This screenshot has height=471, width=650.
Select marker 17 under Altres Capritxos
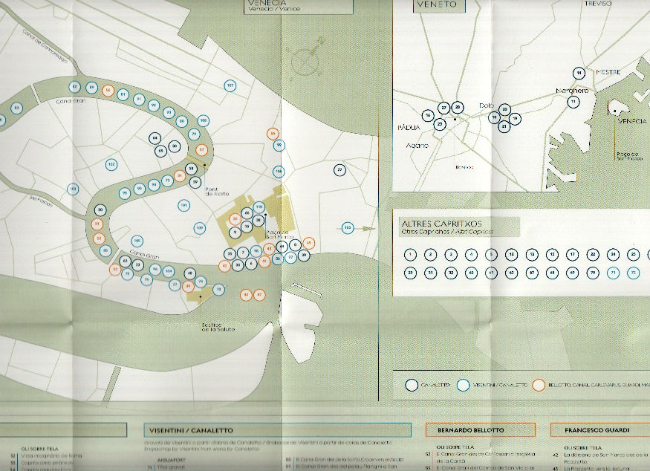pos(573,255)
